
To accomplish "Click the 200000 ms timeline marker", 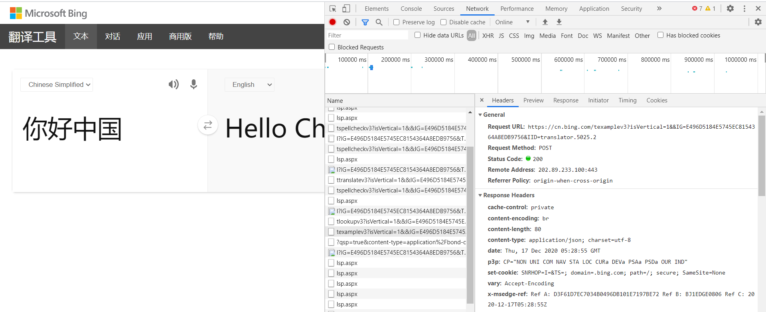I will coord(395,59).
